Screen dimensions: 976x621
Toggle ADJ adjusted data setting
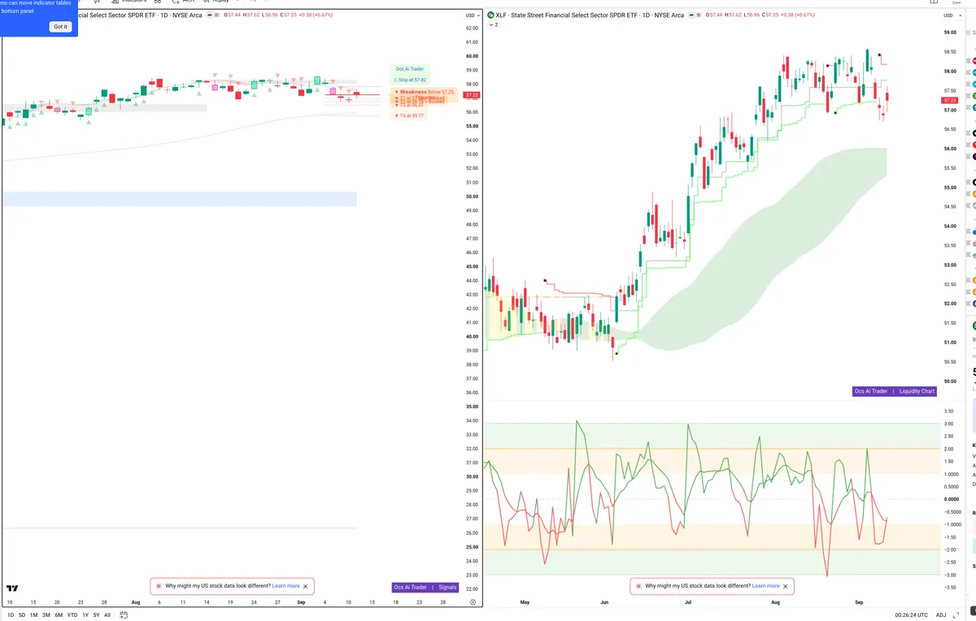(941, 614)
